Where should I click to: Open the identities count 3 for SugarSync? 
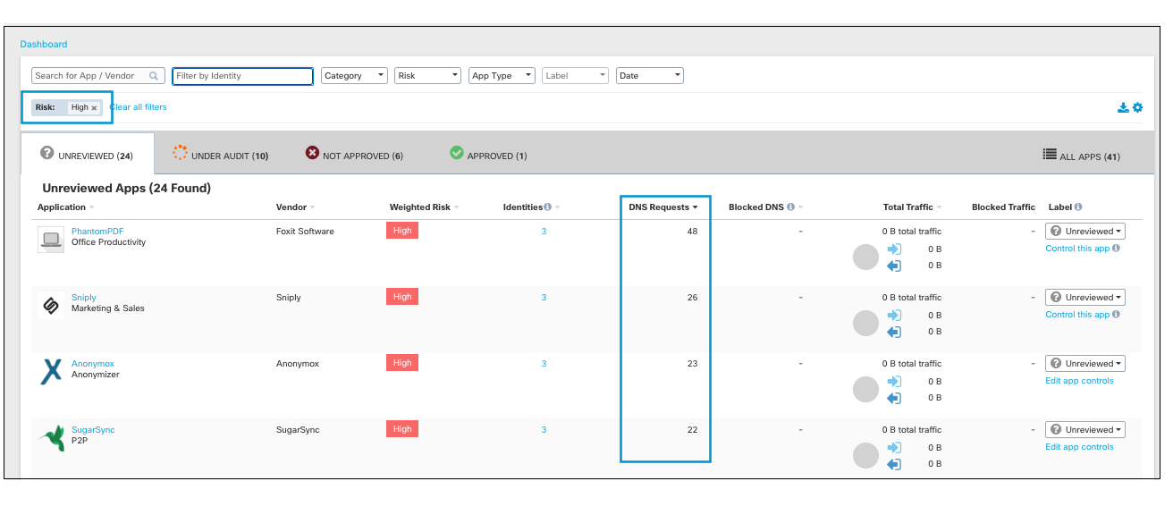pyautogui.click(x=544, y=430)
